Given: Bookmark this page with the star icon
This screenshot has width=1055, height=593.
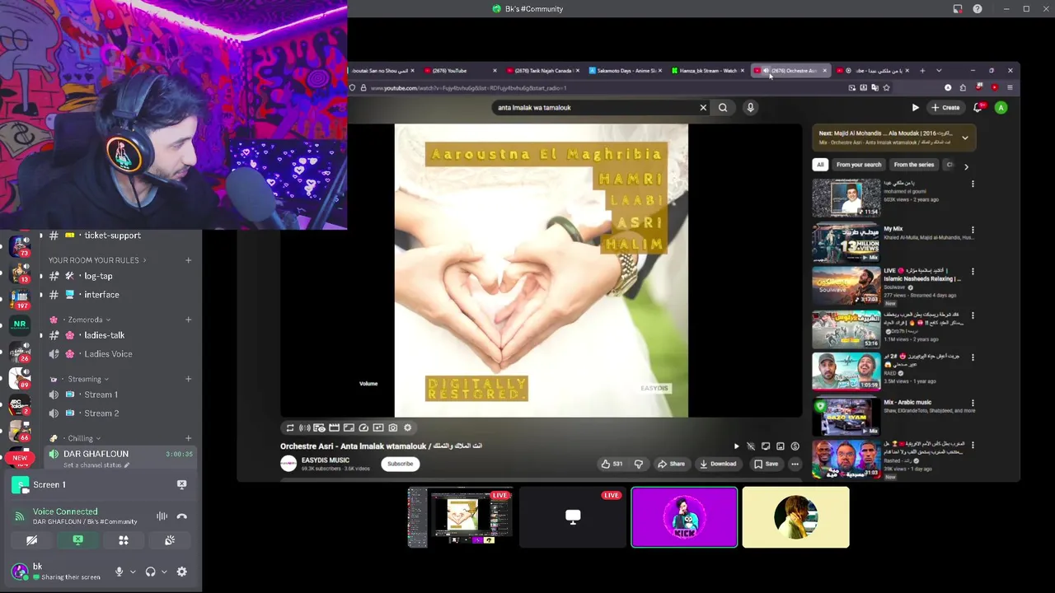Looking at the screenshot, I should coord(886,87).
